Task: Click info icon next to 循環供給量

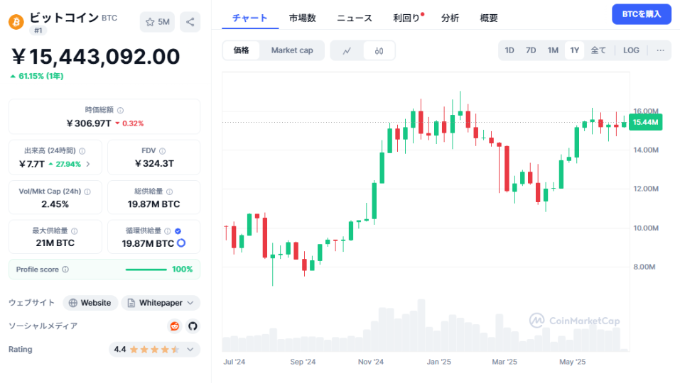Action: coord(168,231)
